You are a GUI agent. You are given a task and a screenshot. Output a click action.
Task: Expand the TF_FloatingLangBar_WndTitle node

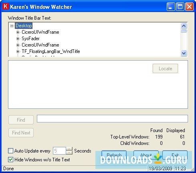(18, 51)
